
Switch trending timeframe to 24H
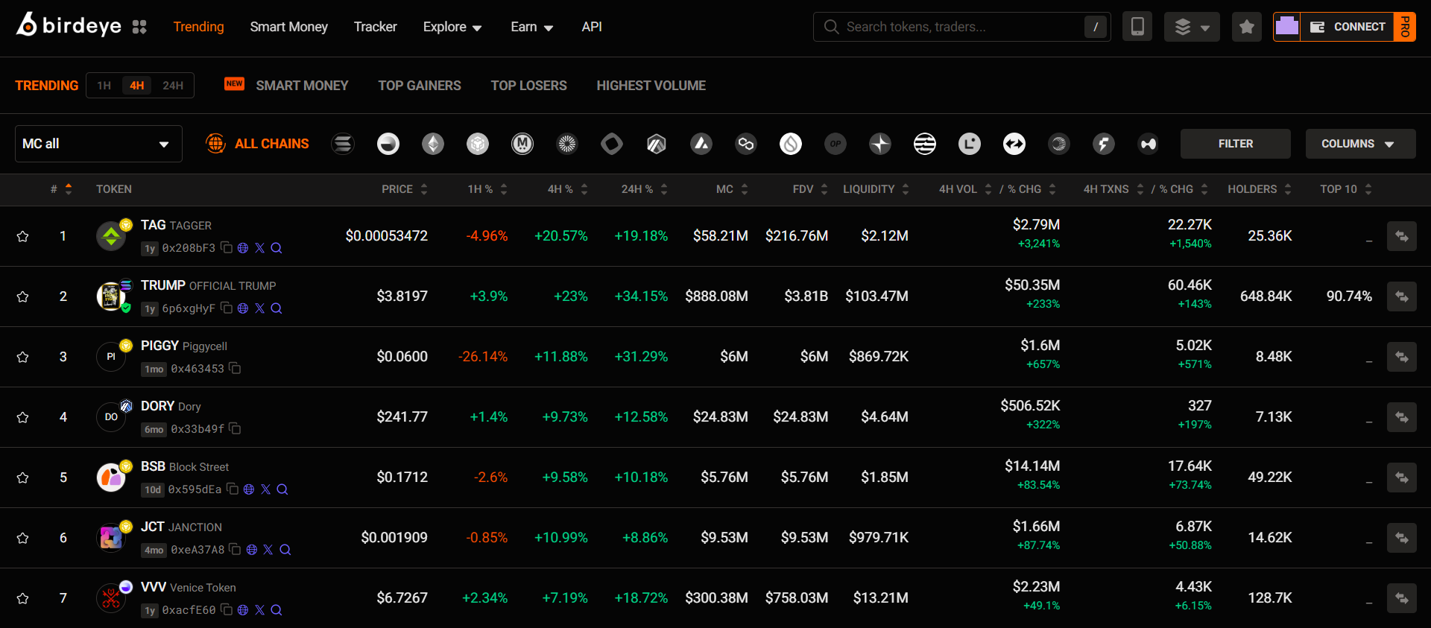pyautogui.click(x=173, y=86)
